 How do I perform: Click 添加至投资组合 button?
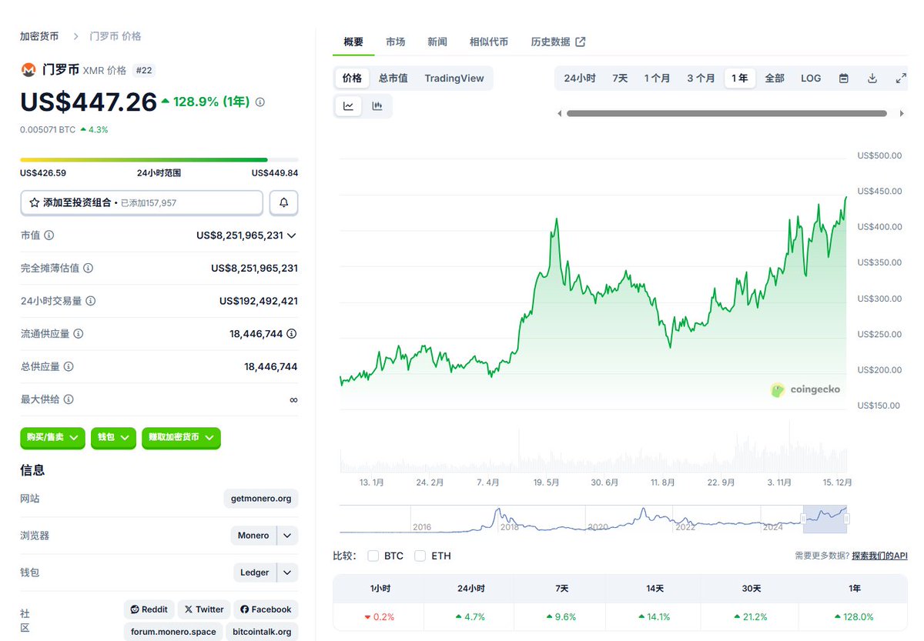pos(142,202)
